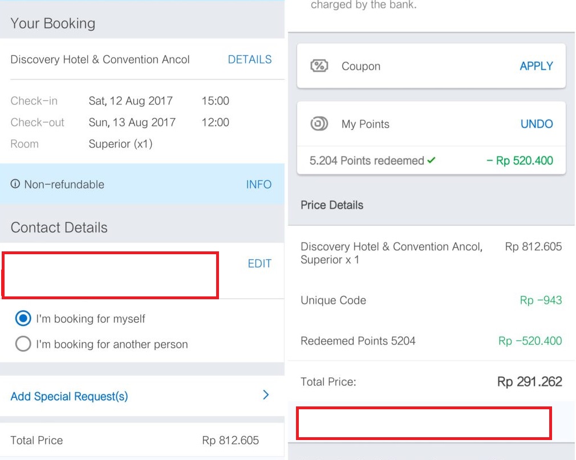Click the 5.204 Points redeemed text
Screen dimensions: 576x460
tap(367, 160)
